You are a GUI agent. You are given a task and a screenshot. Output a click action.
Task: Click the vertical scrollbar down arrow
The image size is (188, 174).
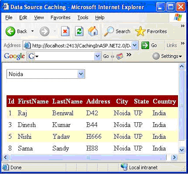[181, 150]
